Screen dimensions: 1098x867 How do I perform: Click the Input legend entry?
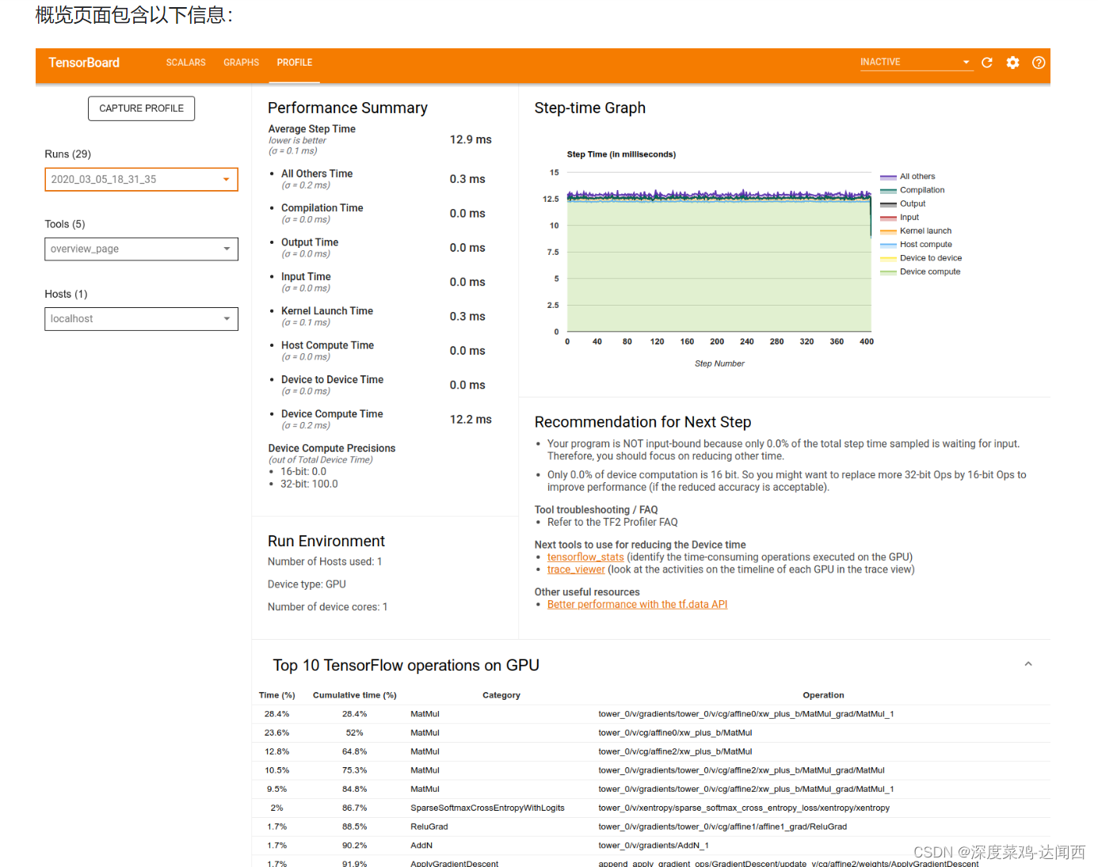coord(909,217)
